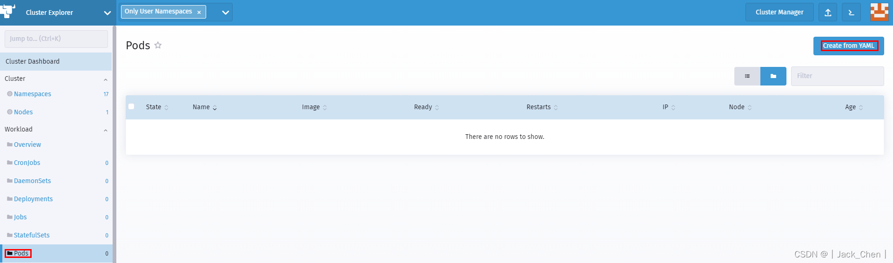Switch to group by namespace folder icon
This screenshot has width=893, height=263.
tap(773, 76)
